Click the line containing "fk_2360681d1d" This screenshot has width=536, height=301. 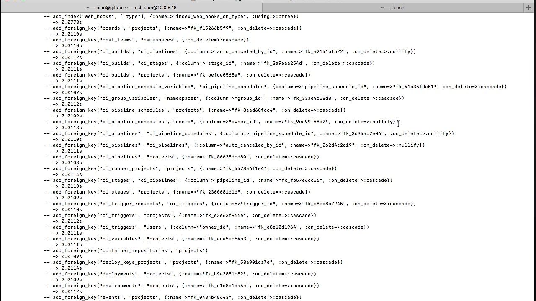click(177, 192)
